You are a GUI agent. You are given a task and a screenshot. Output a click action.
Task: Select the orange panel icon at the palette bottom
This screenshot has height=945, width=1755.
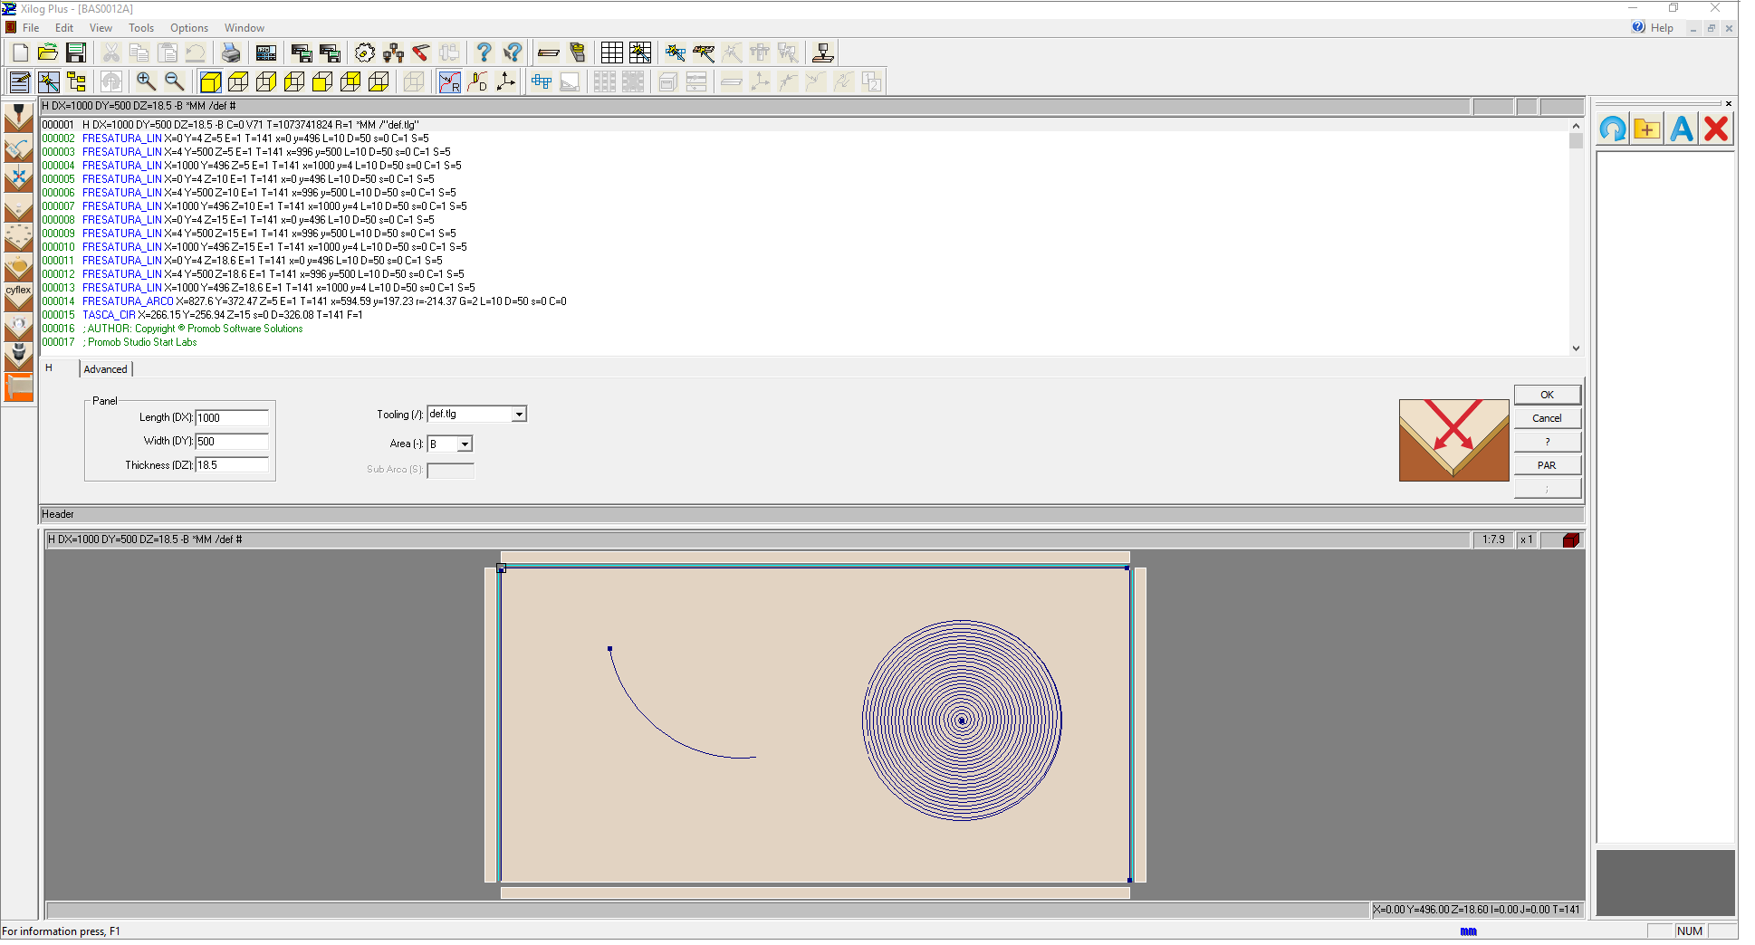pyautogui.click(x=18, y=387)
